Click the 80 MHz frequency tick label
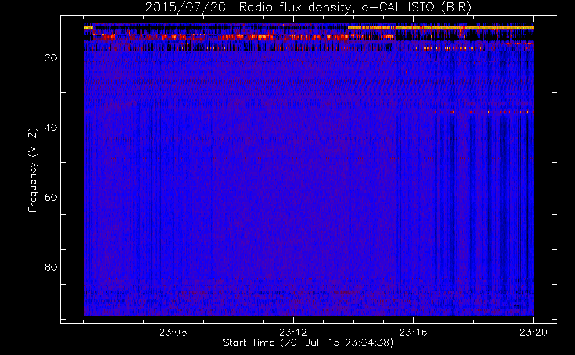The image size is (575, 355). click(x=51, y=267)
